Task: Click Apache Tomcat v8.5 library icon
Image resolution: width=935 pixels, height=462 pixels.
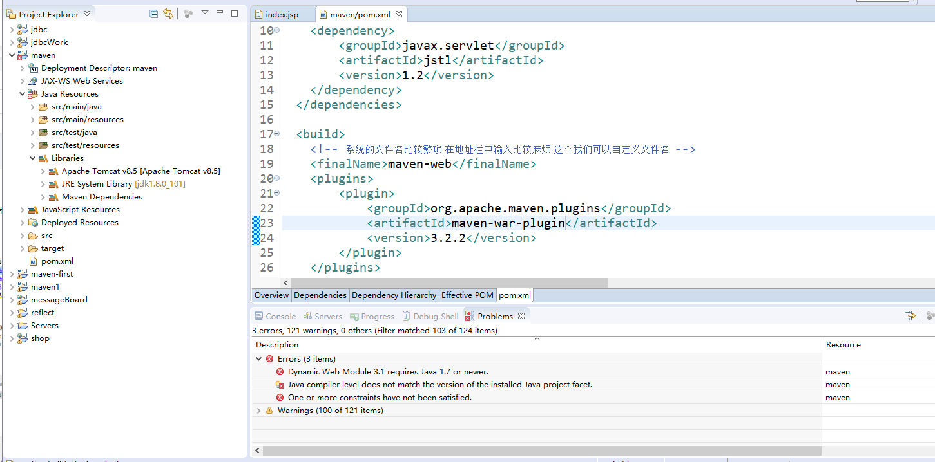Action: point(54,171)
